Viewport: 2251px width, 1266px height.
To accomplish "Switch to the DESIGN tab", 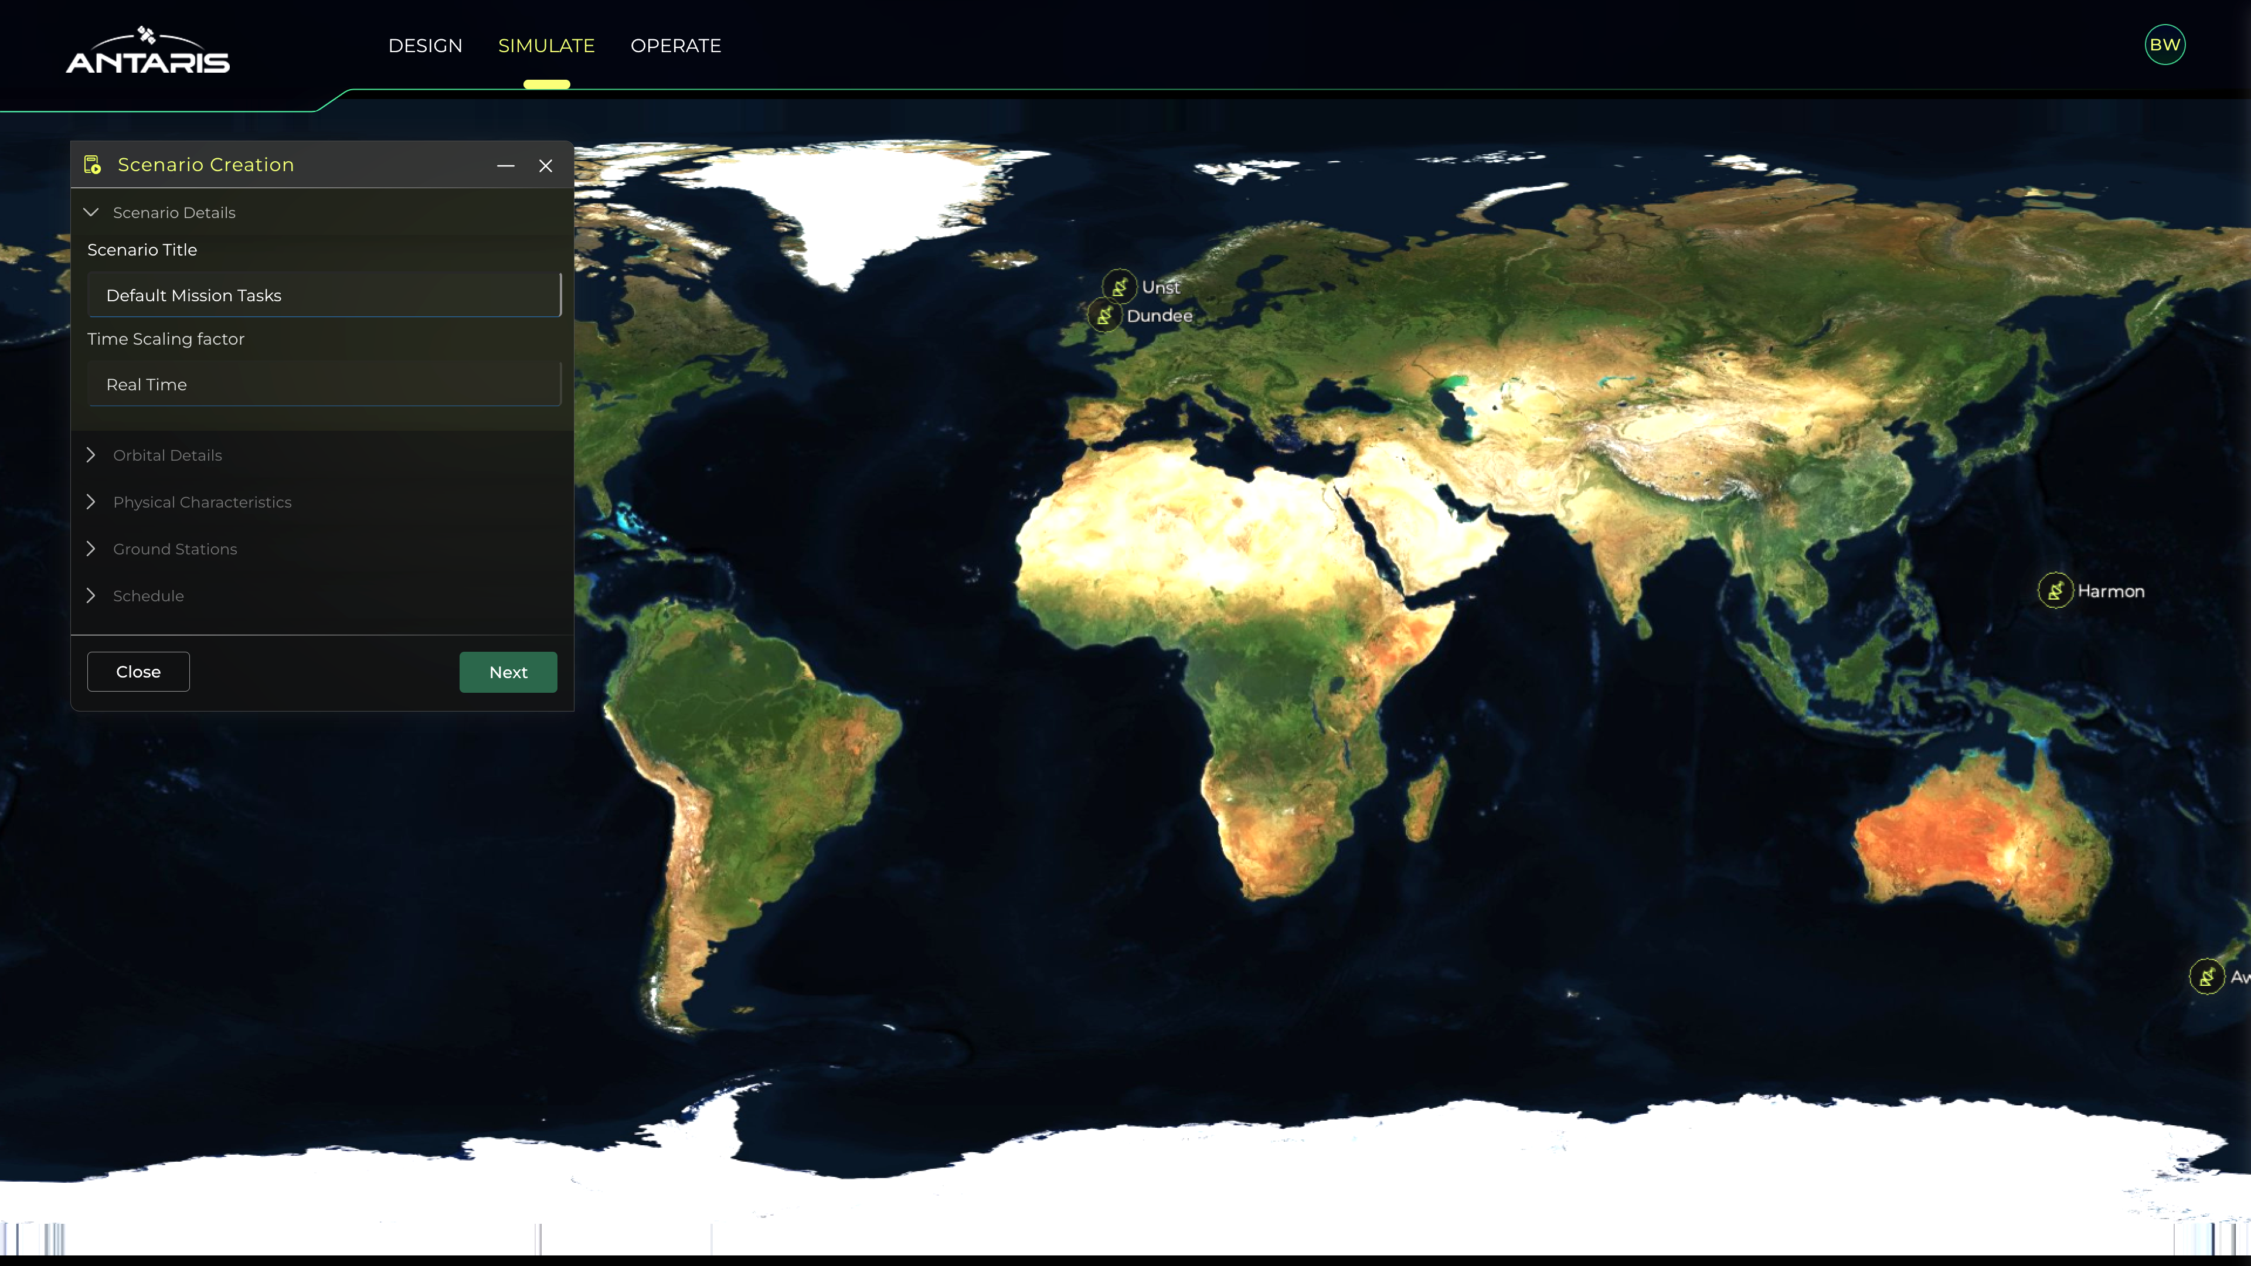I will coord(426,46).
